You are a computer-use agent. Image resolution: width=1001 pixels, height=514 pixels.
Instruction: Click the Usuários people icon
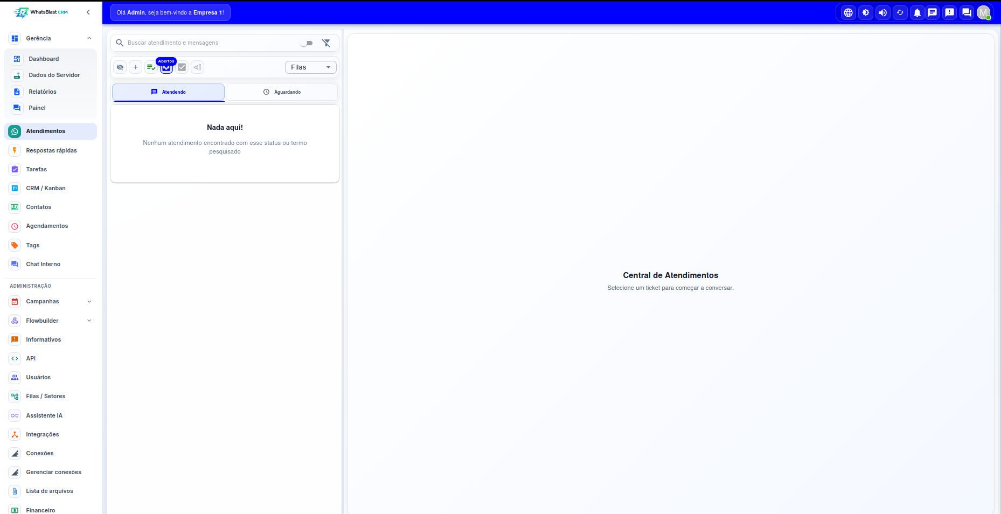pos(15,377)
